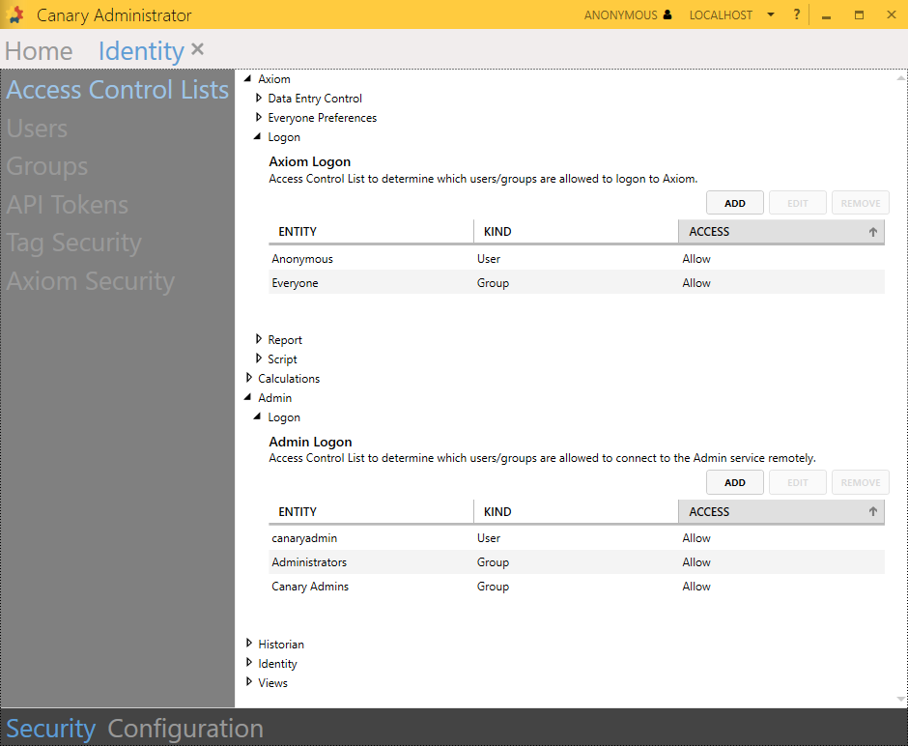Expand the Historian tree node
908x746 pixels.
pos(249,644)
